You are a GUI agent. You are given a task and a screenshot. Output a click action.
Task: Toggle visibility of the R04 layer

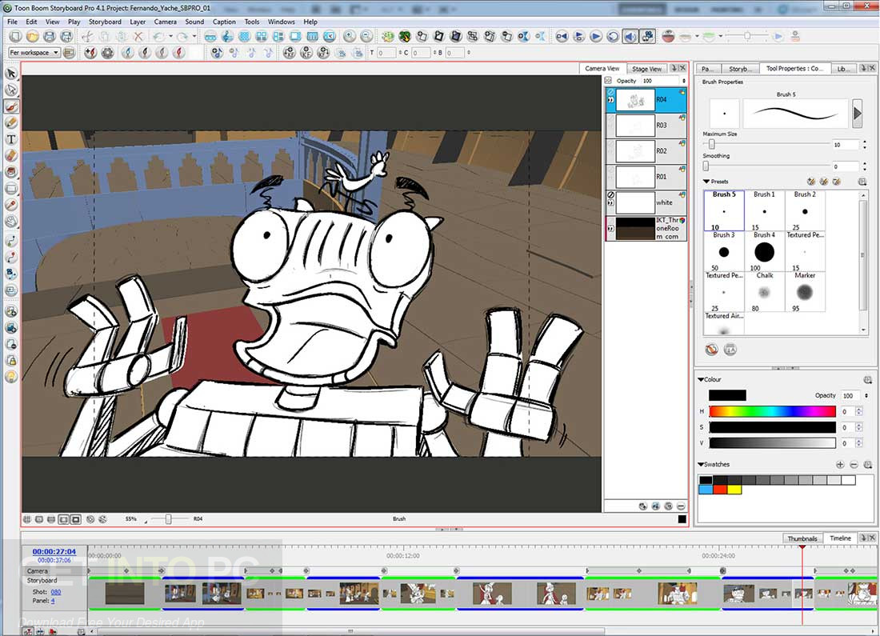pyautogui.click(x=610, y=98)
